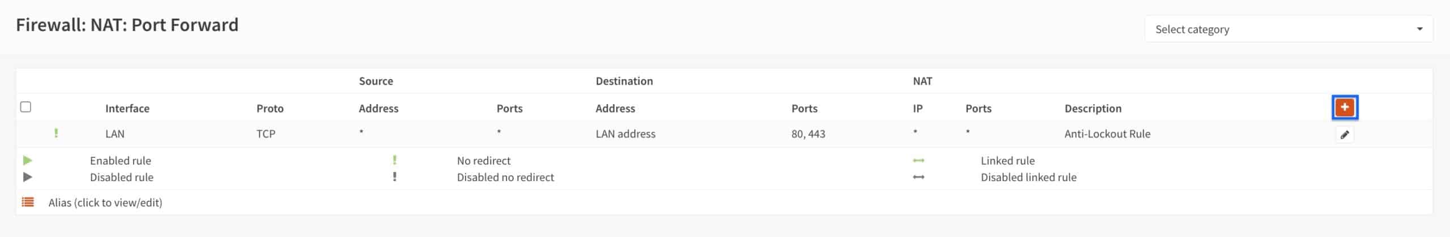Edit the Anti-Lockout Rule with pencil icon
Image resolution: width=1450 pixels, height=237 pixels.
tap(1344, 135)
